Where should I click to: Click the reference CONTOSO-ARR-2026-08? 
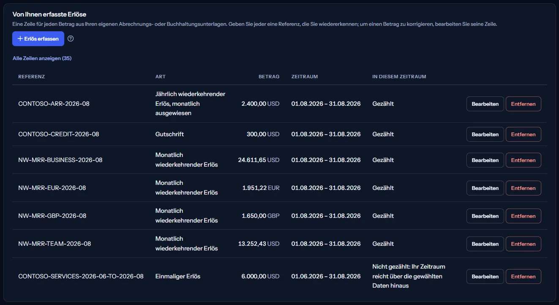pyautogui.click(x=54, y=104)
